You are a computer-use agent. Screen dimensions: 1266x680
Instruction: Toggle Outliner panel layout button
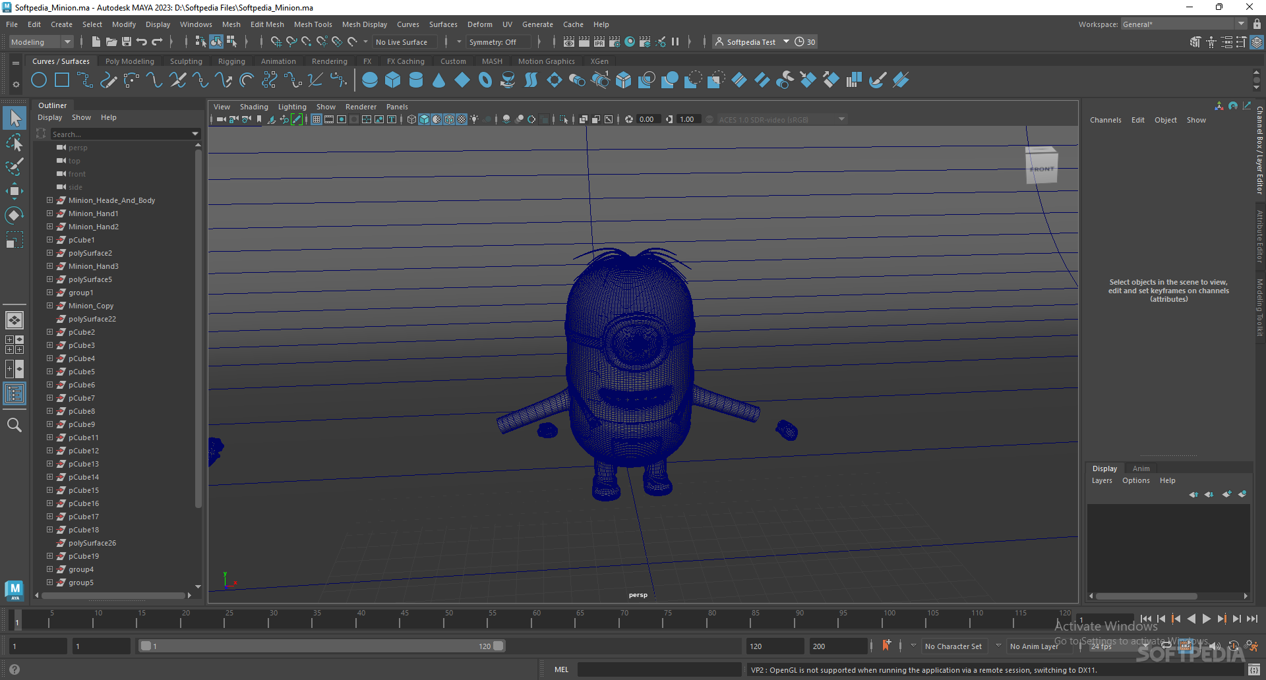click(x=15, y=394)
